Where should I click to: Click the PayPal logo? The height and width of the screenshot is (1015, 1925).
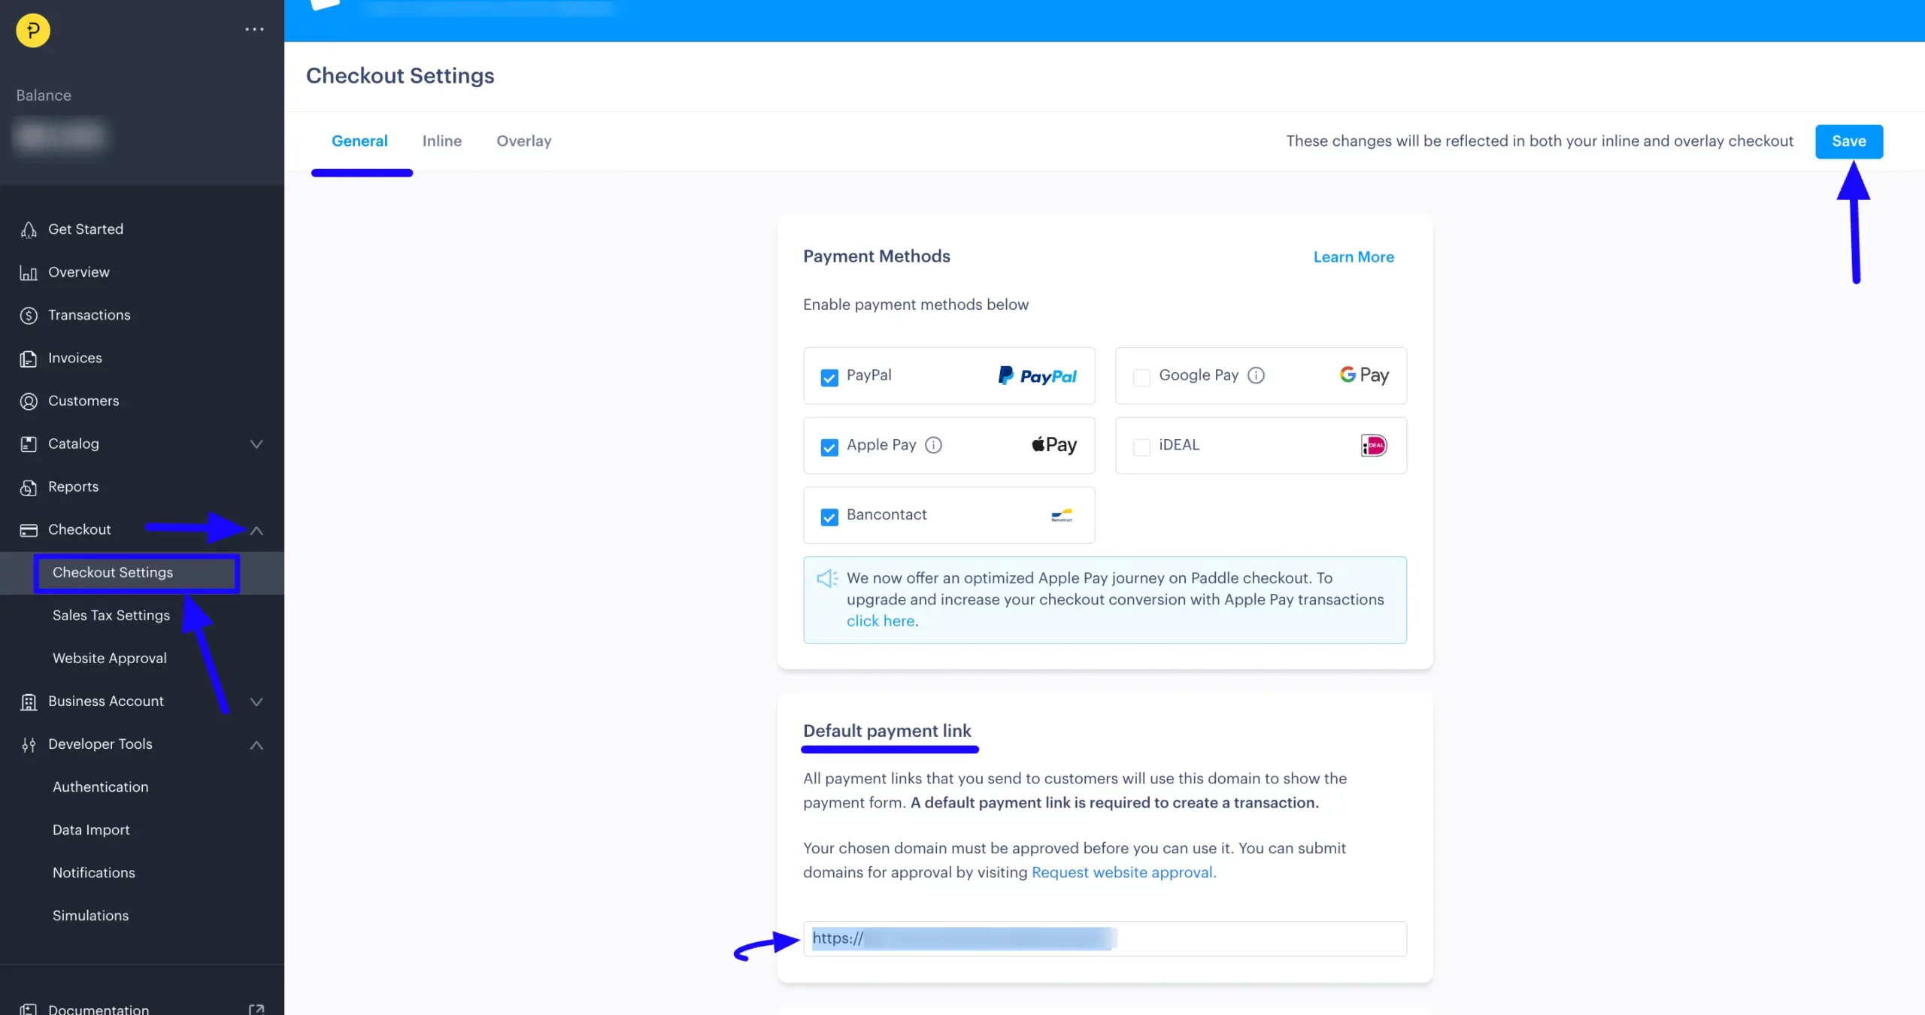tap(1037, 376)
